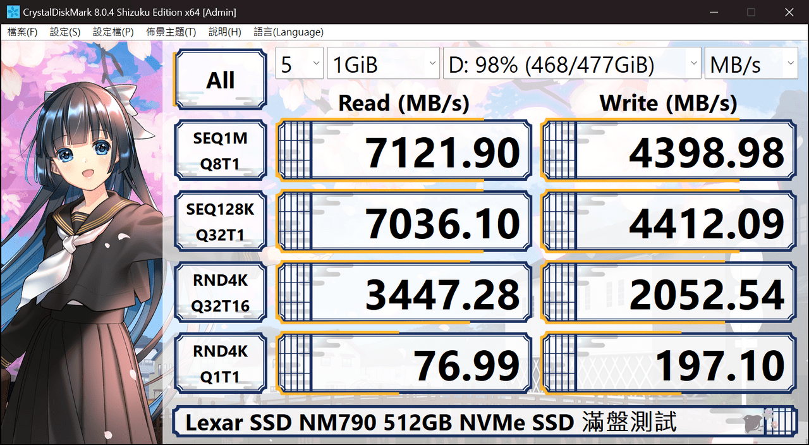This screenshot has width=809, height=445.
Task: Start the SEQ1M Q8T1 test
Action: pyautogui.click(x=220, y=150)
